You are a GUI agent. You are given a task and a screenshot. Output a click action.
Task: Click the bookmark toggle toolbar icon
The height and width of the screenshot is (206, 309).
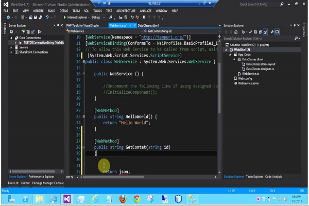pos(144,18)
